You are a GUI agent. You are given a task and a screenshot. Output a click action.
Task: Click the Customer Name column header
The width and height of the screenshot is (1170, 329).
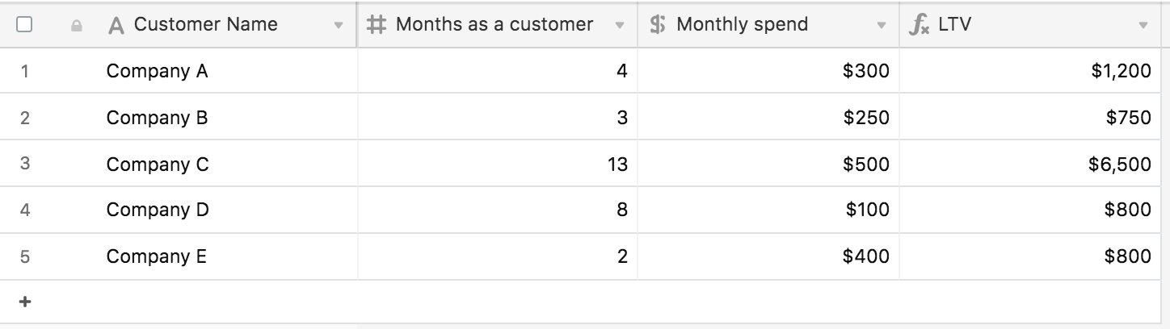(205, 25)
